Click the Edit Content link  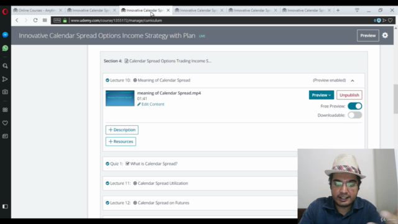point(150,104)
